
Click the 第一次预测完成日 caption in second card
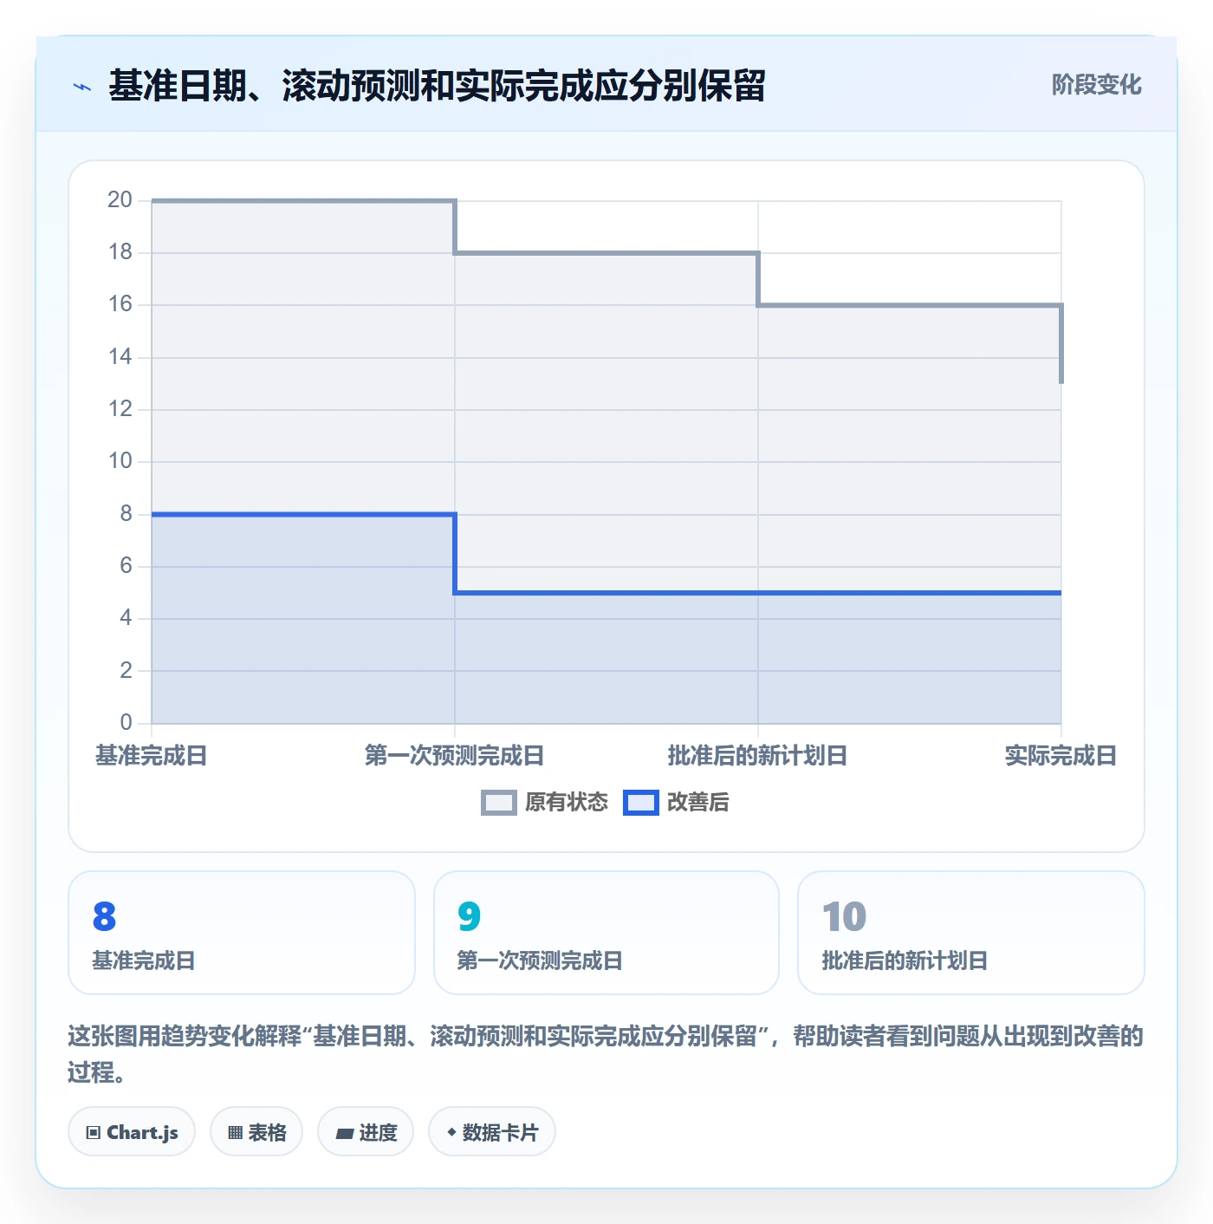tap(540, 960)
